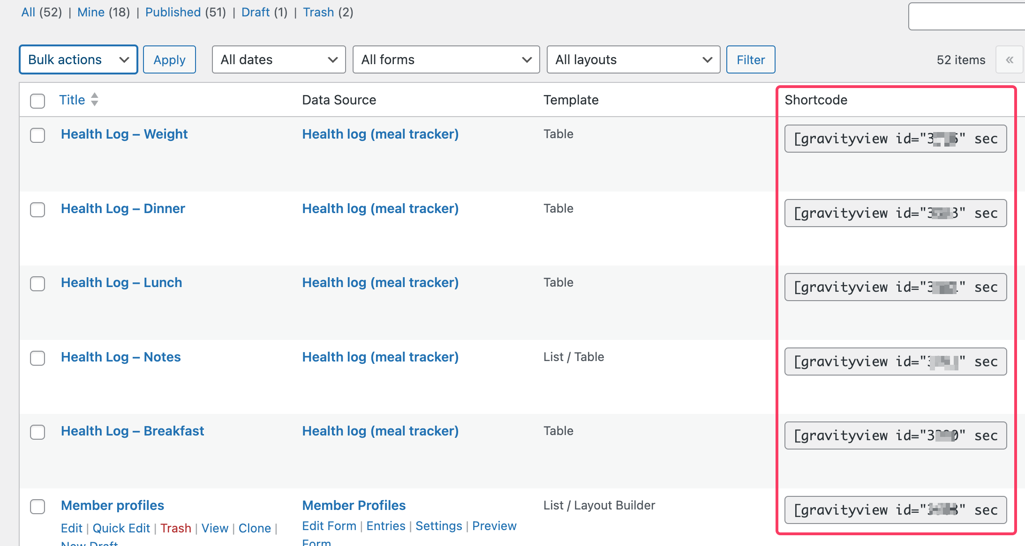The width and height of the screenshot is (1025, 546).
Task: Open the Health Log – Lunch view
Action: [121, 282]
